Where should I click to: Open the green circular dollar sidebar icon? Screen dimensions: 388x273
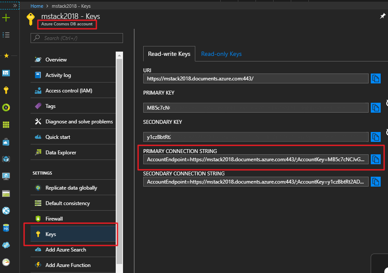pyautogui.click(x=6, y=107)
